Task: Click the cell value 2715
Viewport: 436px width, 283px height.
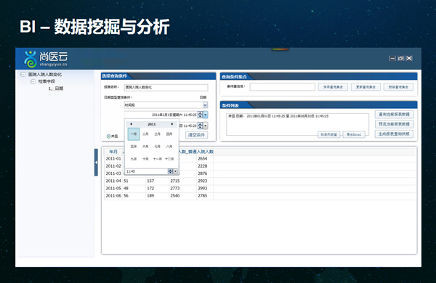Action: (x=175, y=181)
